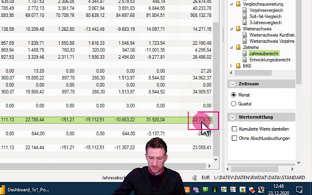
Task: Enable Kumulierte Werte darstellen checkbox
Action: (x=234, y=129)
